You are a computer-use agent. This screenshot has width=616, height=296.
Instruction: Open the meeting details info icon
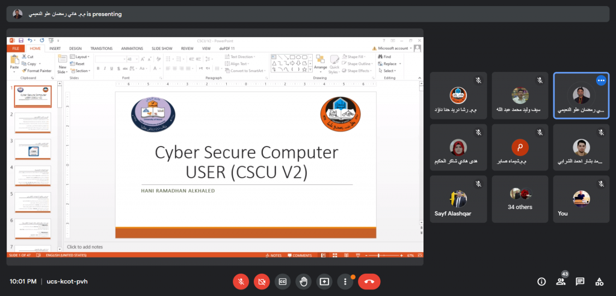tap(541, 281)
